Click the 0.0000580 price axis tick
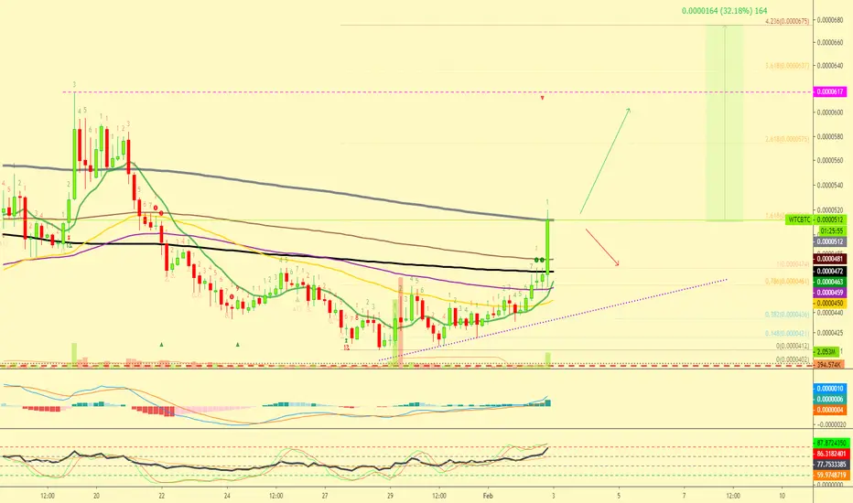Screen dimensions: 853x503 coord(829,136)
